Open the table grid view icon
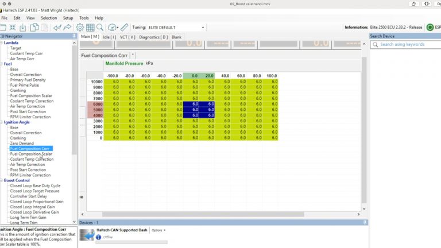Viewport: 441px width, 248px height. point(90,27)
